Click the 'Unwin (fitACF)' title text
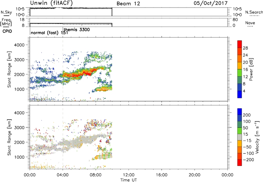The width and height of the screenshot is (263, 182). (51, 3)
